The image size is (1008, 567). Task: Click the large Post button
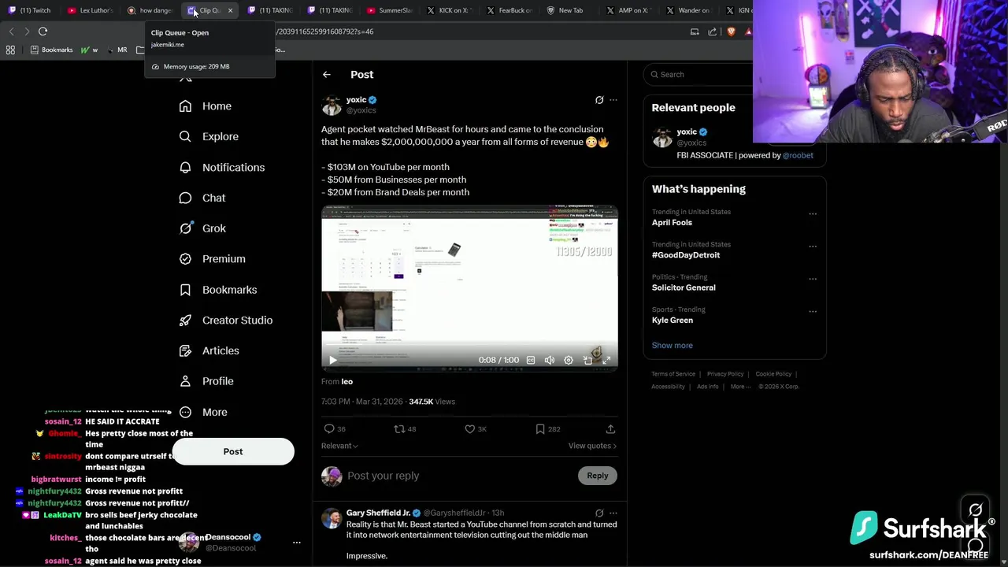pyautogui.click(x=233, y=451)
